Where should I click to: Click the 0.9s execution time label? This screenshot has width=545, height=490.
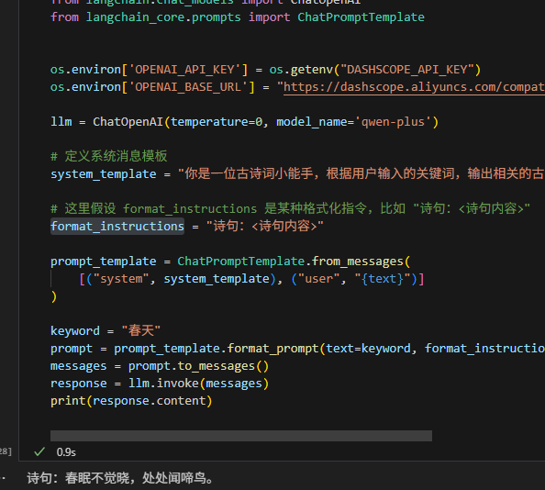[x=66, y=452]
